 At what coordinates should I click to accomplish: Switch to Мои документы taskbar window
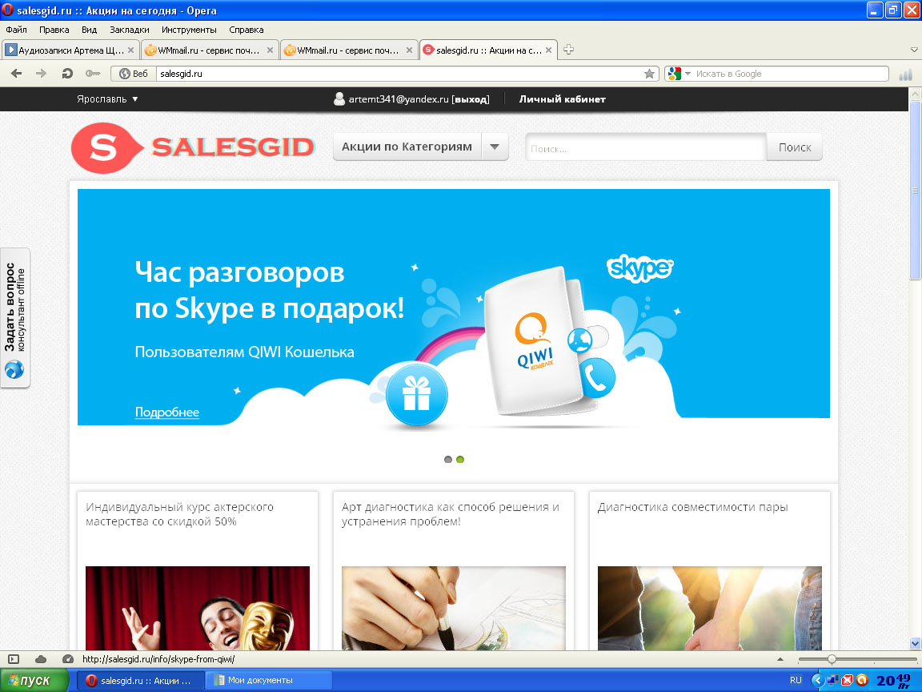point(269,680)
